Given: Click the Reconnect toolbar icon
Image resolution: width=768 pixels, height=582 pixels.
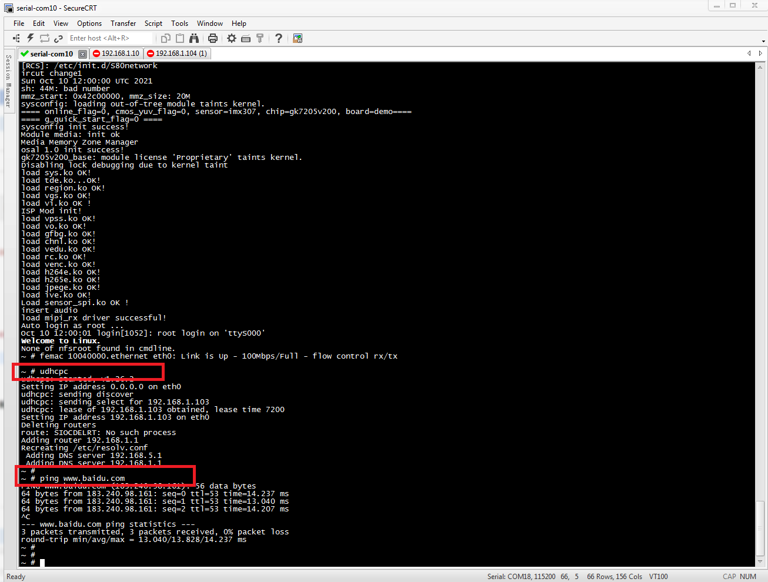Looking at the screenshot, I should coord(45,38).
